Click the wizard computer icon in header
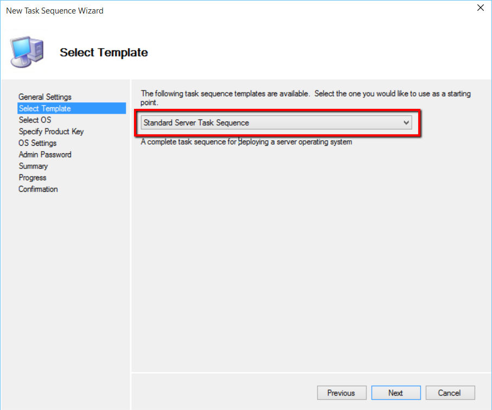Viewport: 492px width, 410px height. click(x=27, y=52)
